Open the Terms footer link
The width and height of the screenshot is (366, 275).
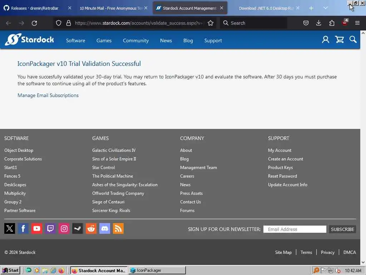click(x=306, y=252)
